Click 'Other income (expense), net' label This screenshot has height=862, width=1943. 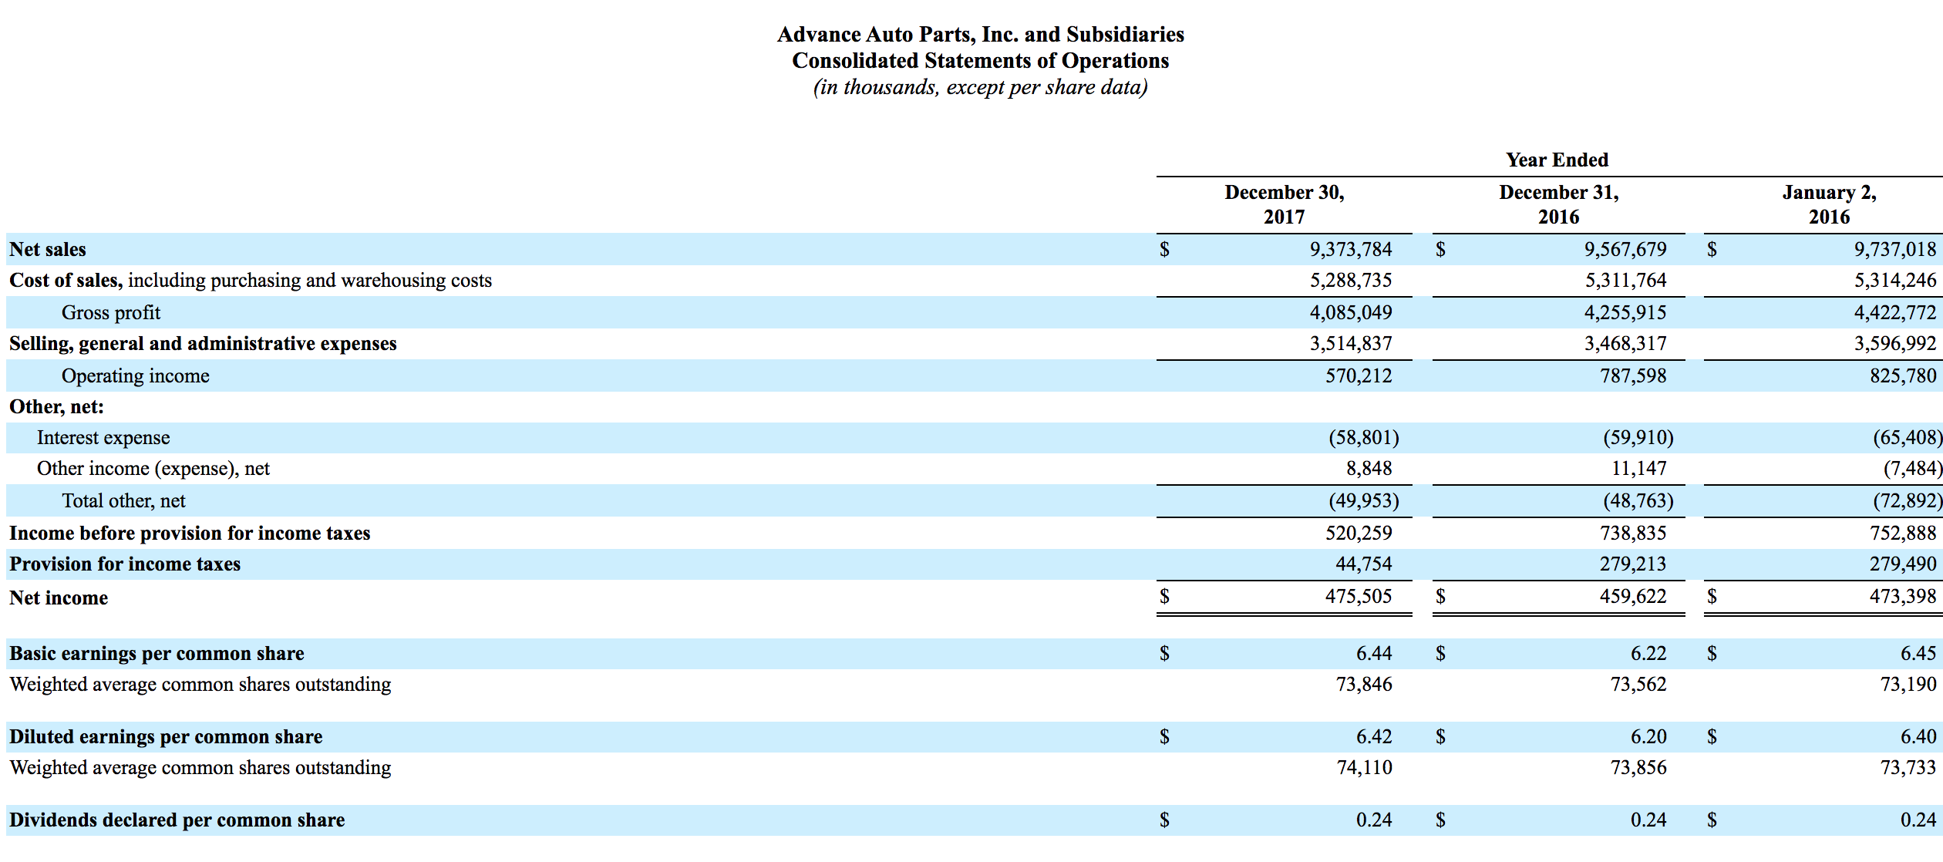click(153, 469)
